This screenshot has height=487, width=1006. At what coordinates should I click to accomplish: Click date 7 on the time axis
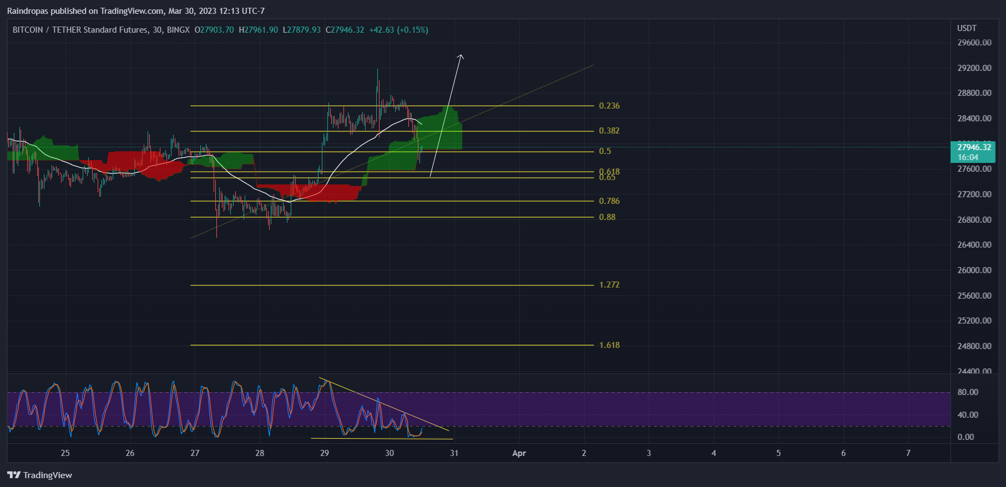point(908,453)
